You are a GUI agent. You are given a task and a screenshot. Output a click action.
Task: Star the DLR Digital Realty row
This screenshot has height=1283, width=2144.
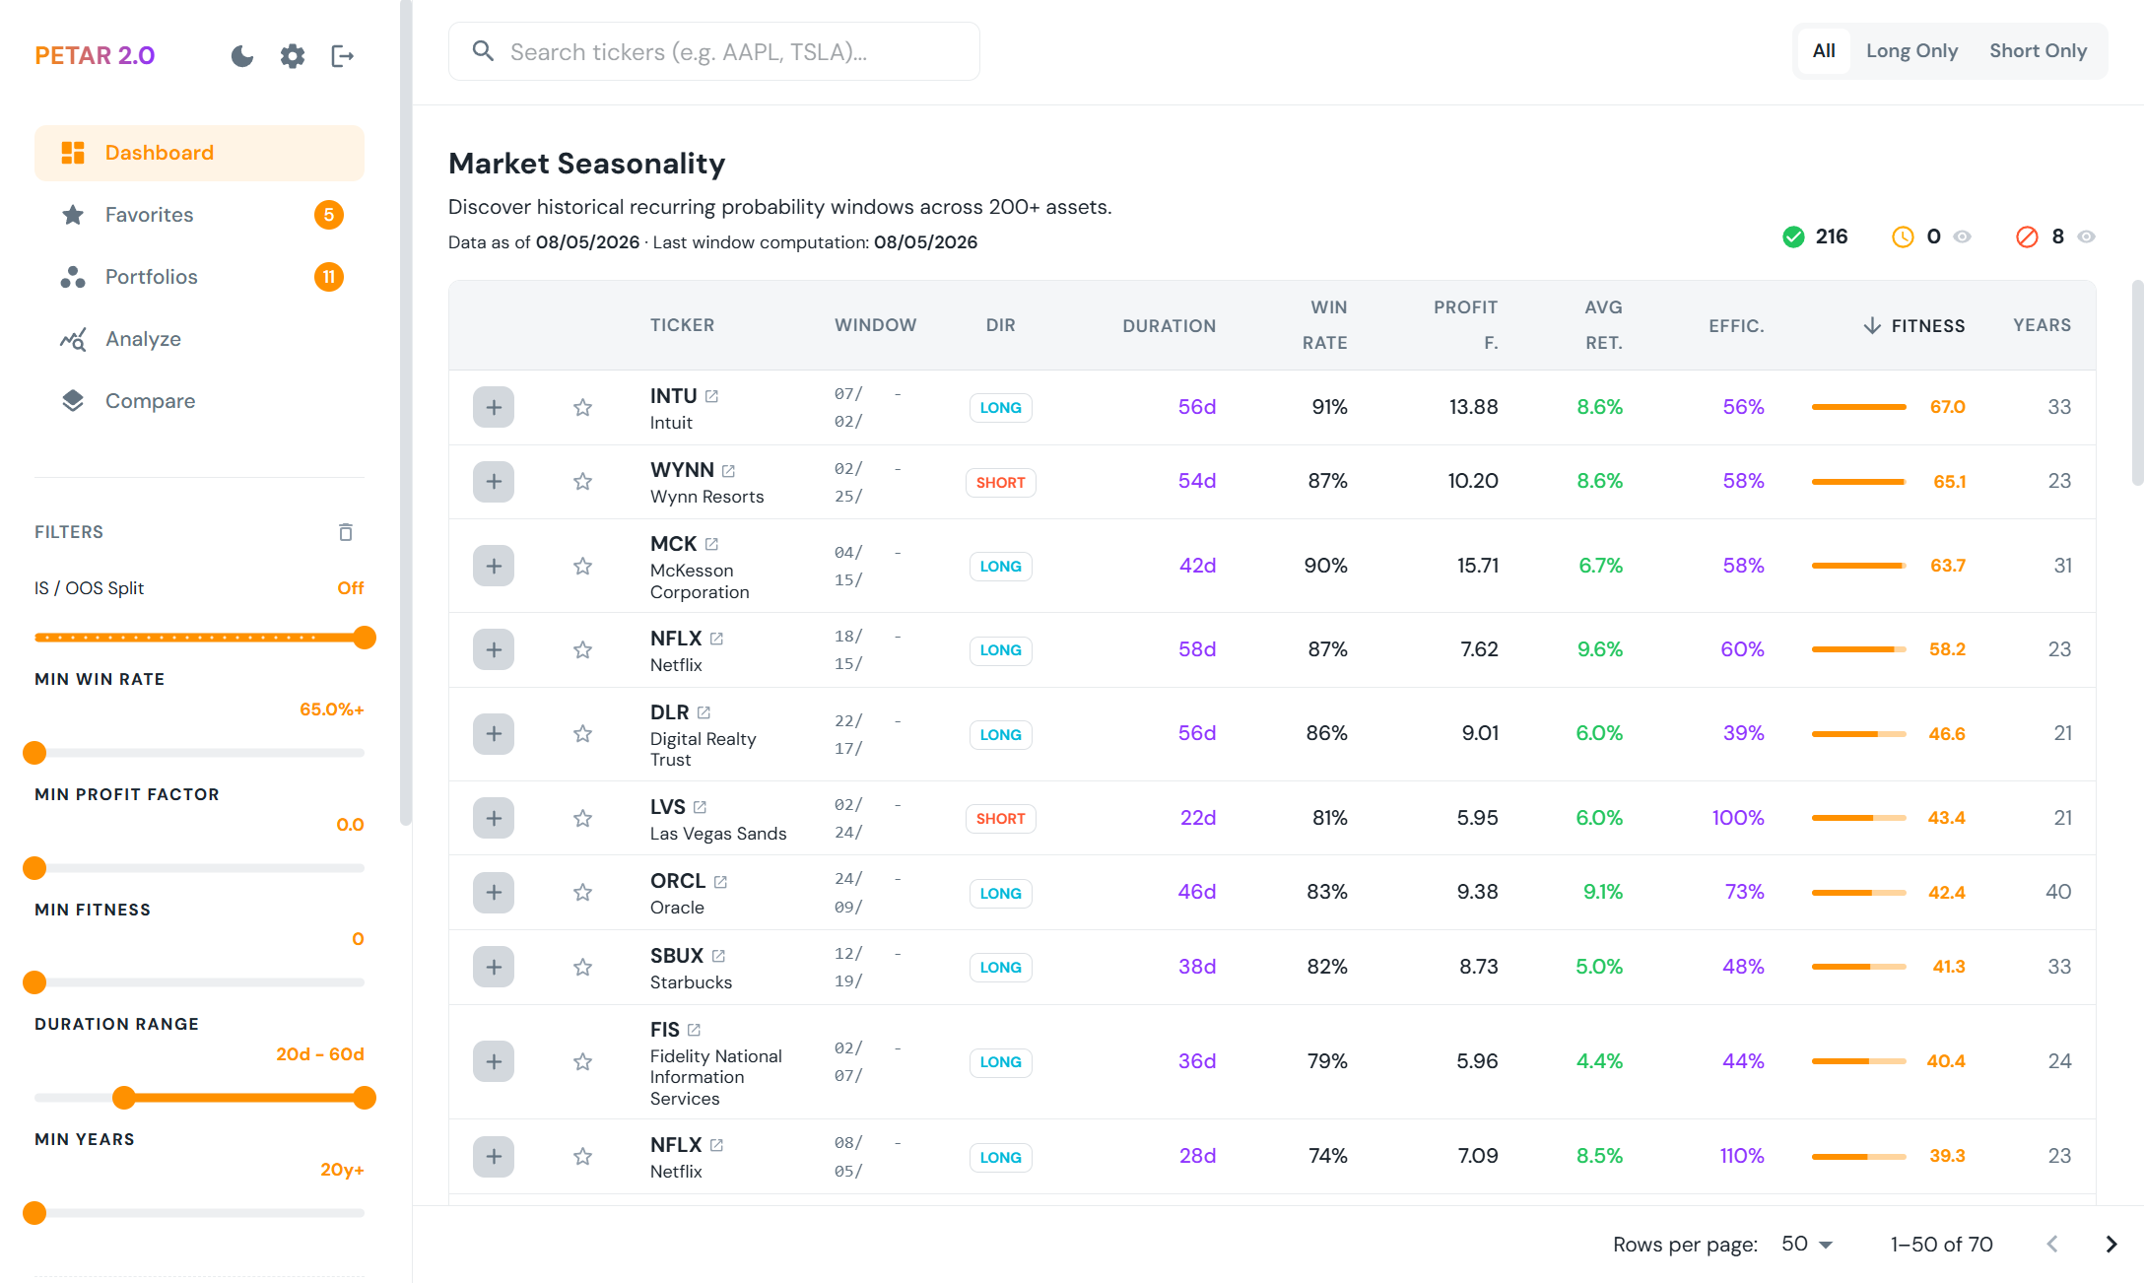[583, 733]
